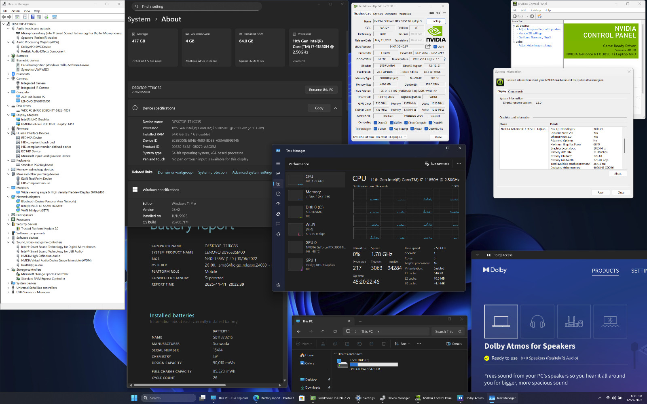647x404 pixels.
Task: Open GPU selection dropdown in GPU-Z
Action: coord(380,137)
